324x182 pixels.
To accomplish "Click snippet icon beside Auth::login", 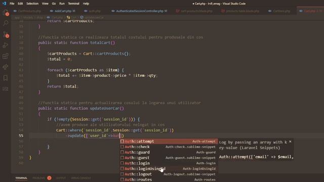I will (122, 163).
